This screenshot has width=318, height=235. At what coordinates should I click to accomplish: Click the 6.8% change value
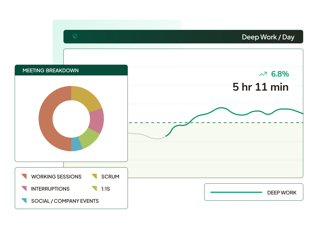280,74
